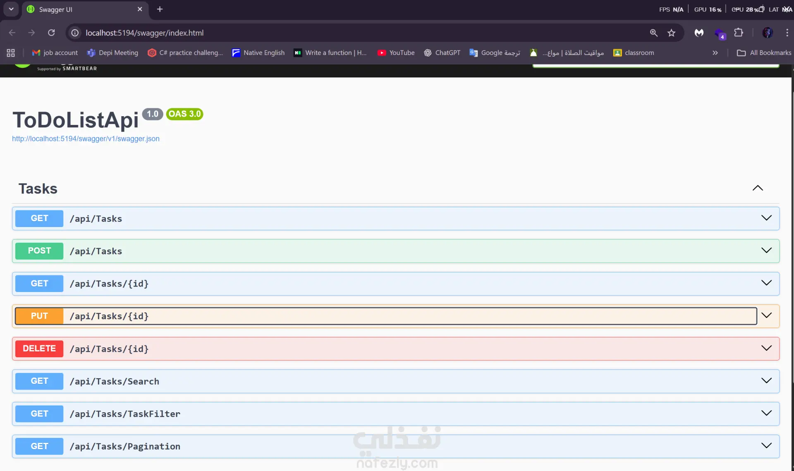Click the site information icon
This screenshot has height=471, width=794.
tap(75, 33)
